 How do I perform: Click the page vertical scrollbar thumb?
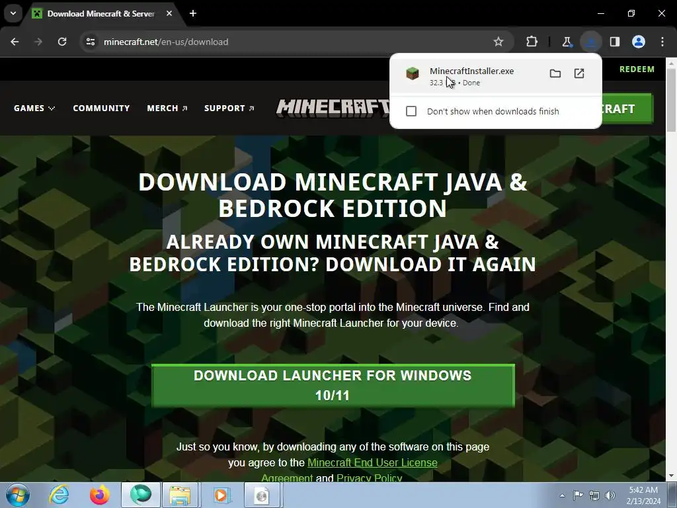[671, 101]
